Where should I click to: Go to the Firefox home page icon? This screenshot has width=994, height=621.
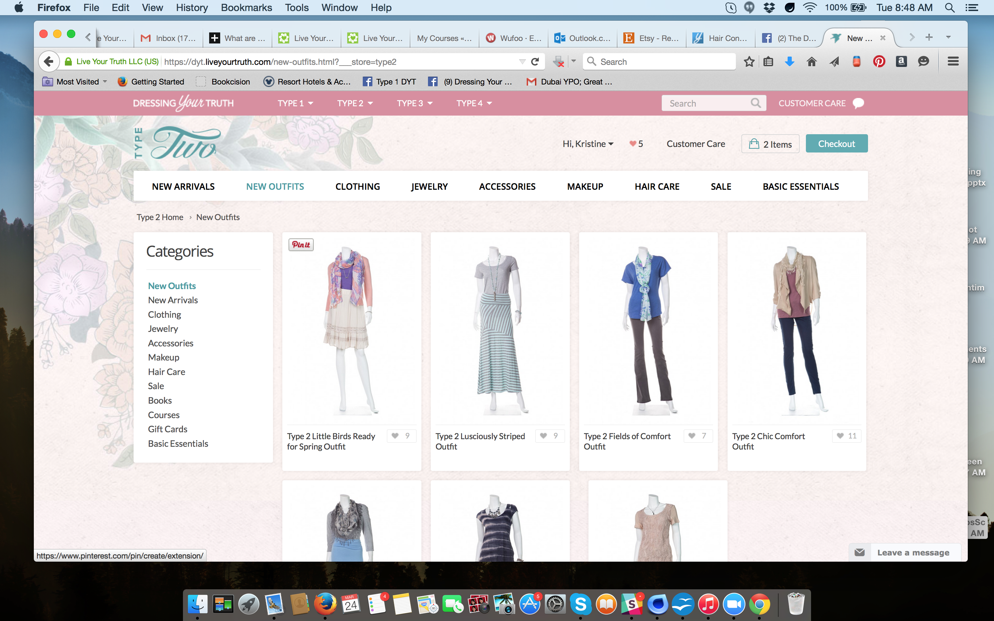point(811,62)
